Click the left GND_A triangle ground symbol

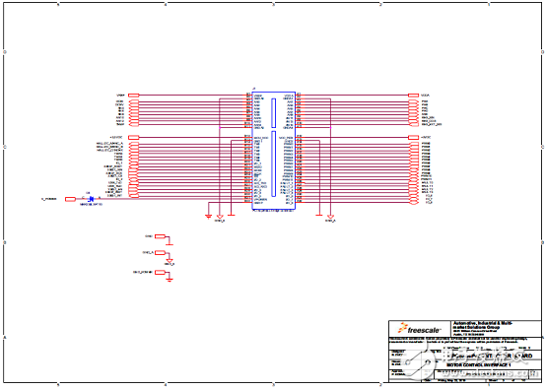point(220,217)
